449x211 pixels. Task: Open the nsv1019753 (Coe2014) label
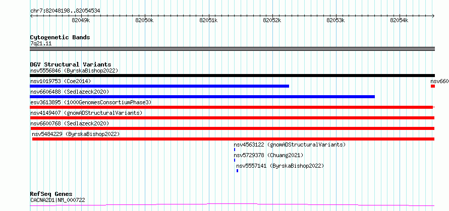point(61,81)
